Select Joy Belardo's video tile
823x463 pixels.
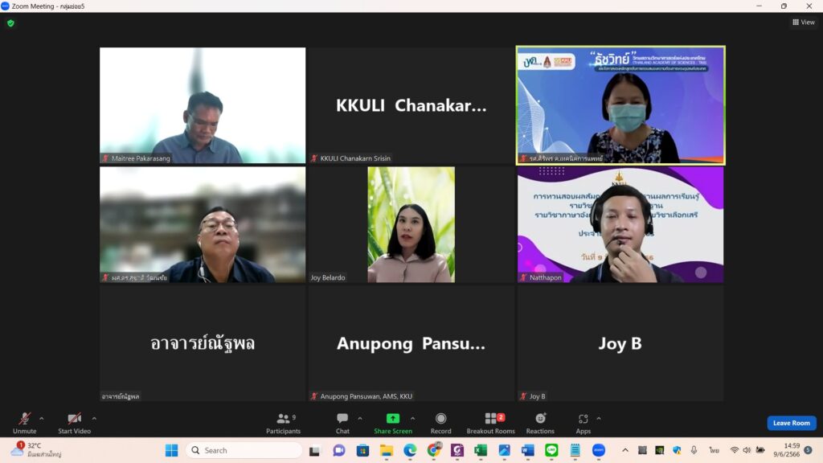[x=411, y=224]
